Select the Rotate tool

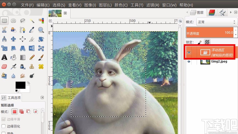coord(41,39)
